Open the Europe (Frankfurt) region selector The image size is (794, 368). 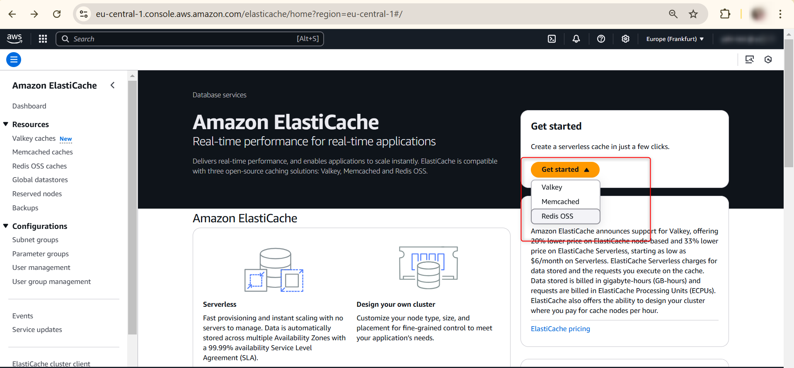tap(675, 39)
